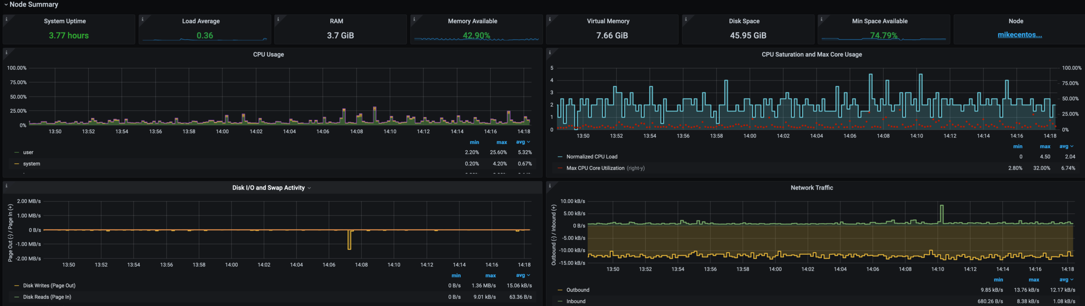The image size is (1085, 306).
Task: Show Disk I/O and Swap info icon
Action: (x=6, y=186)
